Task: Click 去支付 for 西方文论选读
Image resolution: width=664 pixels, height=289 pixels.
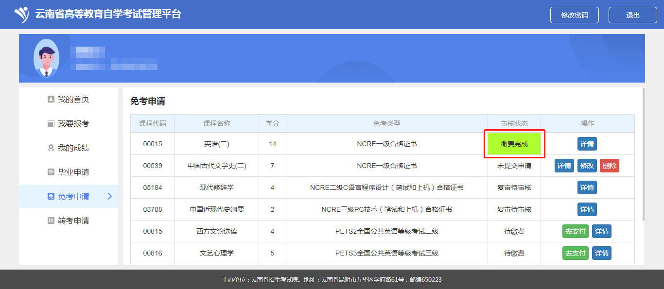Action: pos(575,231)
